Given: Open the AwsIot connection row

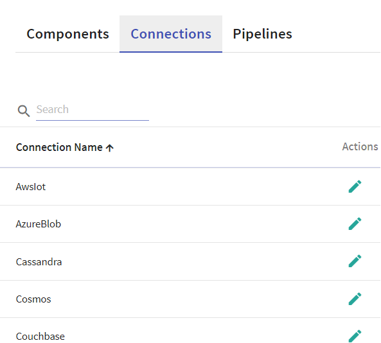Looking at the screenshot, I should click(190, 186).
